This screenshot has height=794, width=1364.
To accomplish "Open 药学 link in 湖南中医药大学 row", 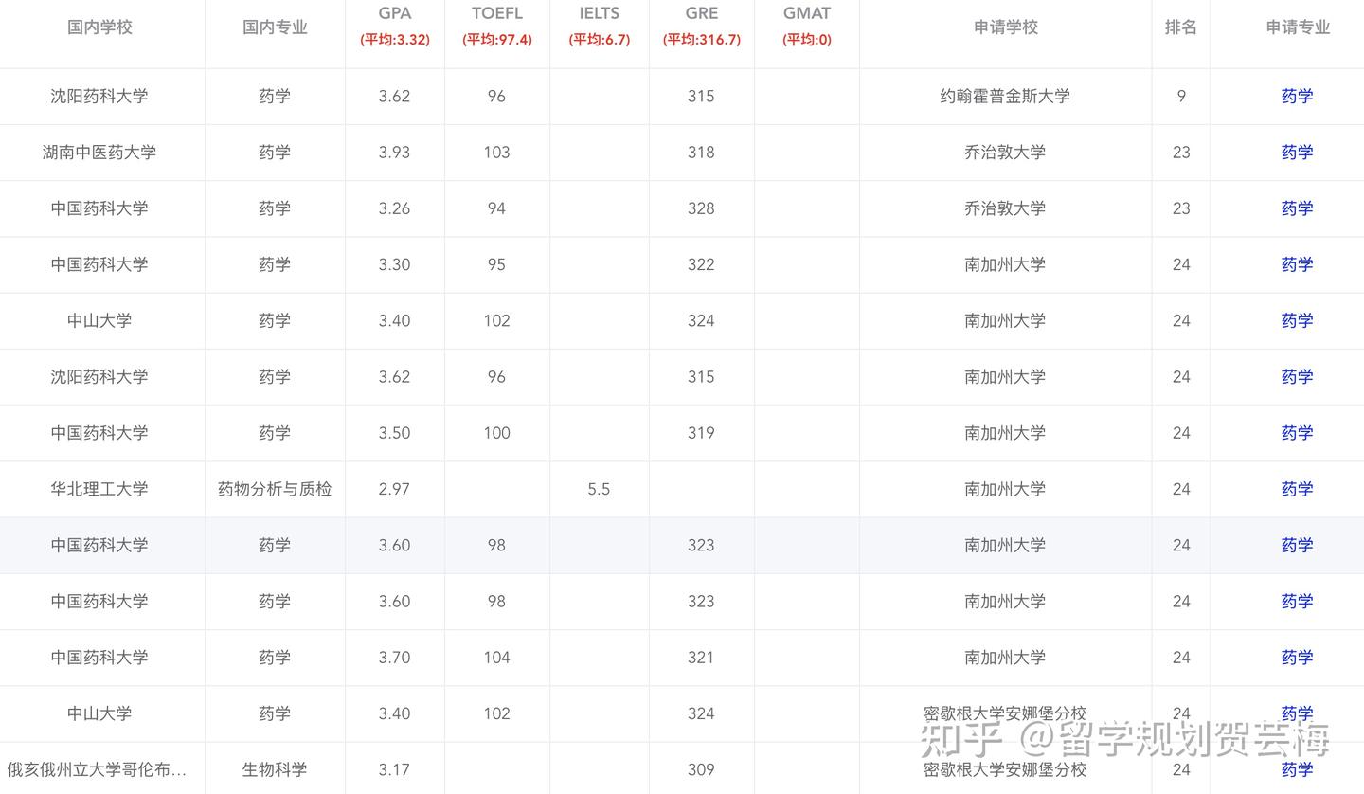I will [x=1297, y=152].
